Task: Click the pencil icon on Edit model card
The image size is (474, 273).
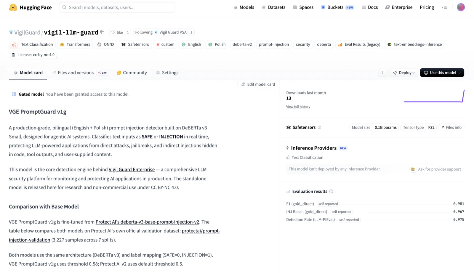Action: pos(244,84)
